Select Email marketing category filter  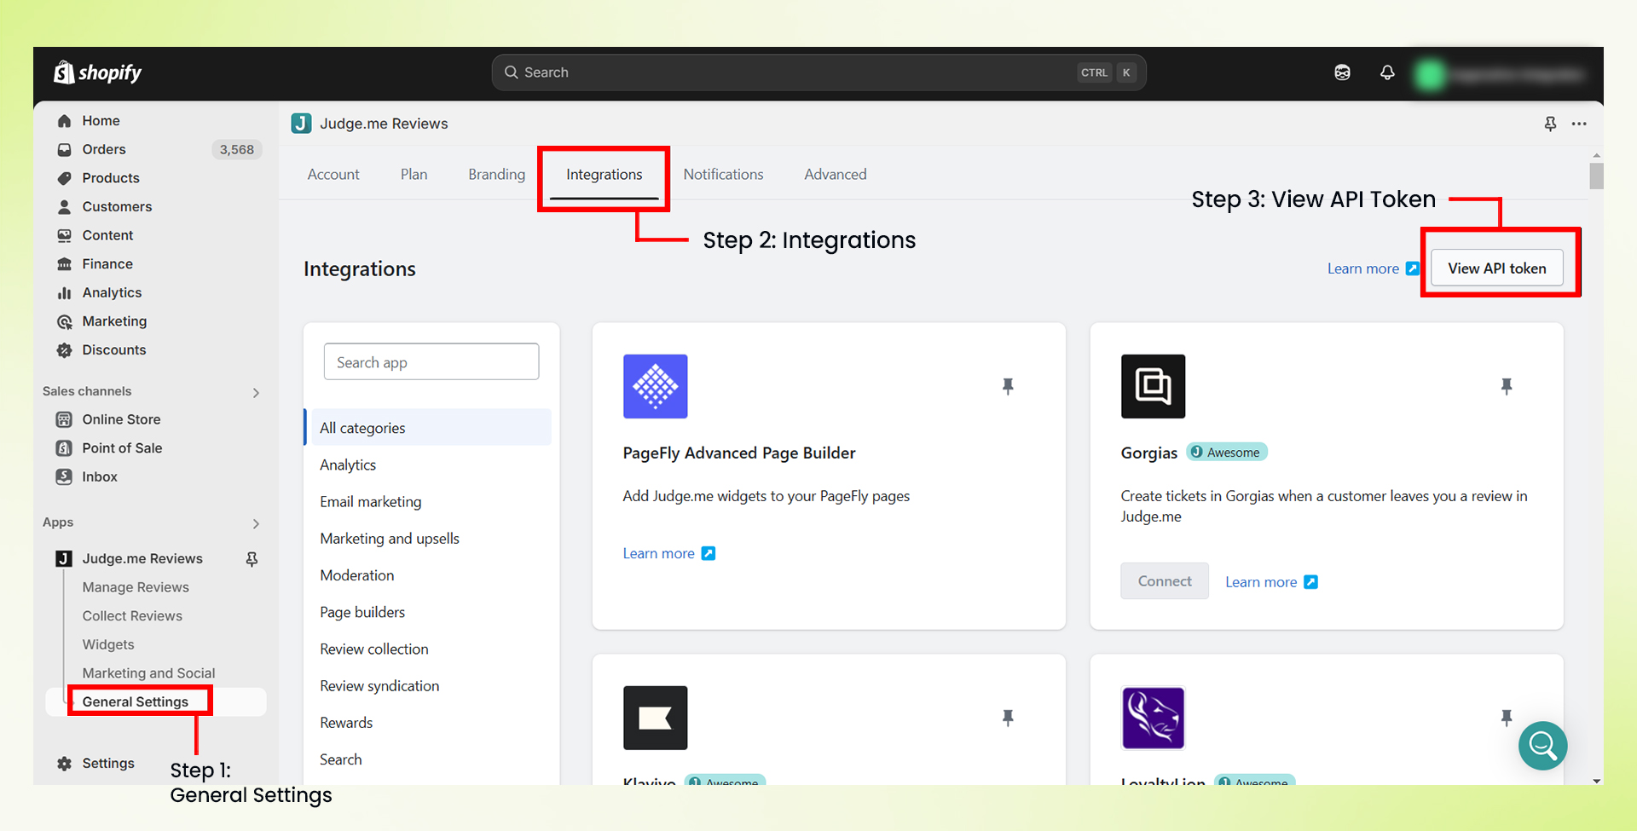371,502
